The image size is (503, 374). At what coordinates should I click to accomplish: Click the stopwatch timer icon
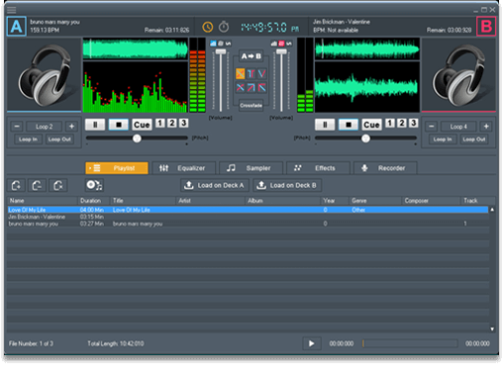[224, 27]
